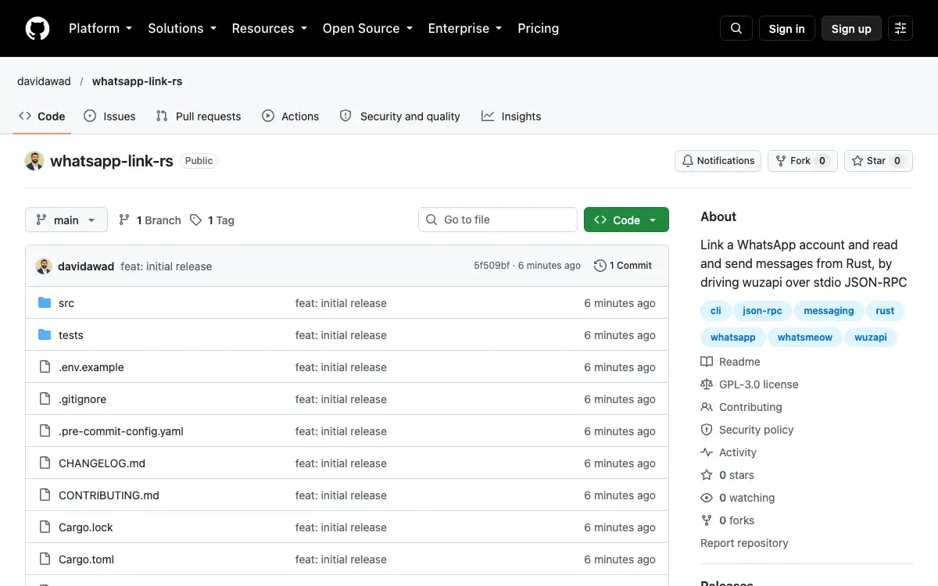
Task: Click the Sign up button
Action: [x=851, y=28]
